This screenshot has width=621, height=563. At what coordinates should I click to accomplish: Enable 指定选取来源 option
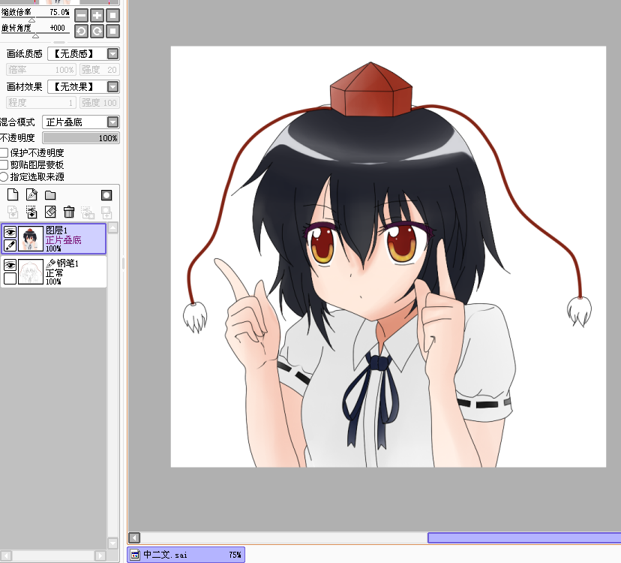[4, 177]
